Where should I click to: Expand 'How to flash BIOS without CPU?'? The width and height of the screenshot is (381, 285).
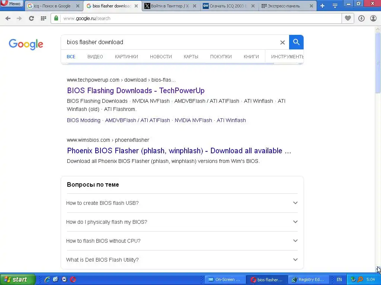182,240
